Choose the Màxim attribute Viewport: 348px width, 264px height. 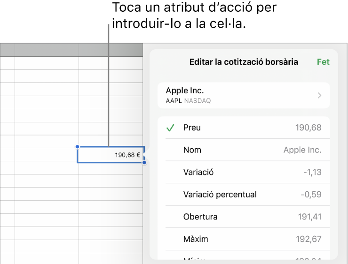244,239
